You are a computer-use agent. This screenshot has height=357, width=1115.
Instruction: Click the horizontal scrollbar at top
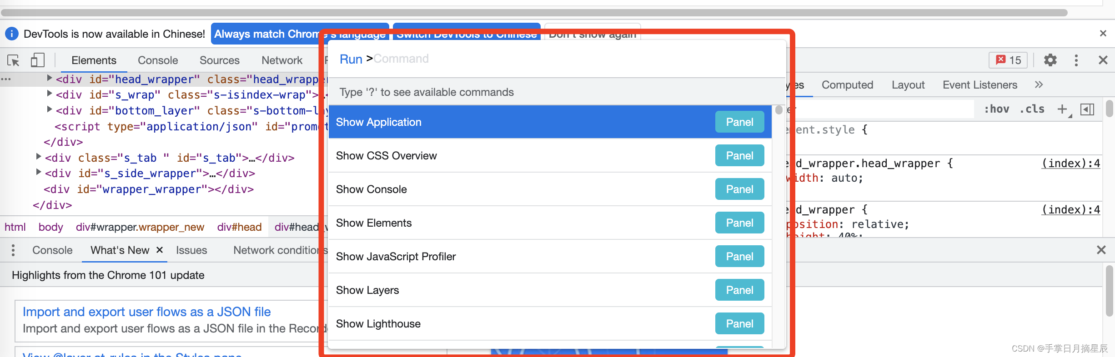tap(534, 12)
